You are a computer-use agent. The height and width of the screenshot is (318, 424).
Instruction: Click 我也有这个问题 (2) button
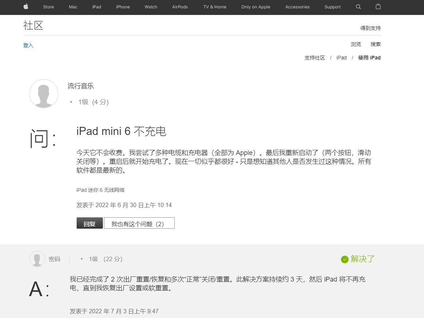coord(139,223)
